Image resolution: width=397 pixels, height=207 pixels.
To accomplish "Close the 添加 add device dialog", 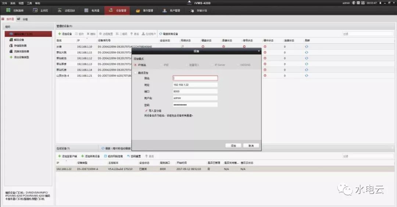I will tap(258, 51).
